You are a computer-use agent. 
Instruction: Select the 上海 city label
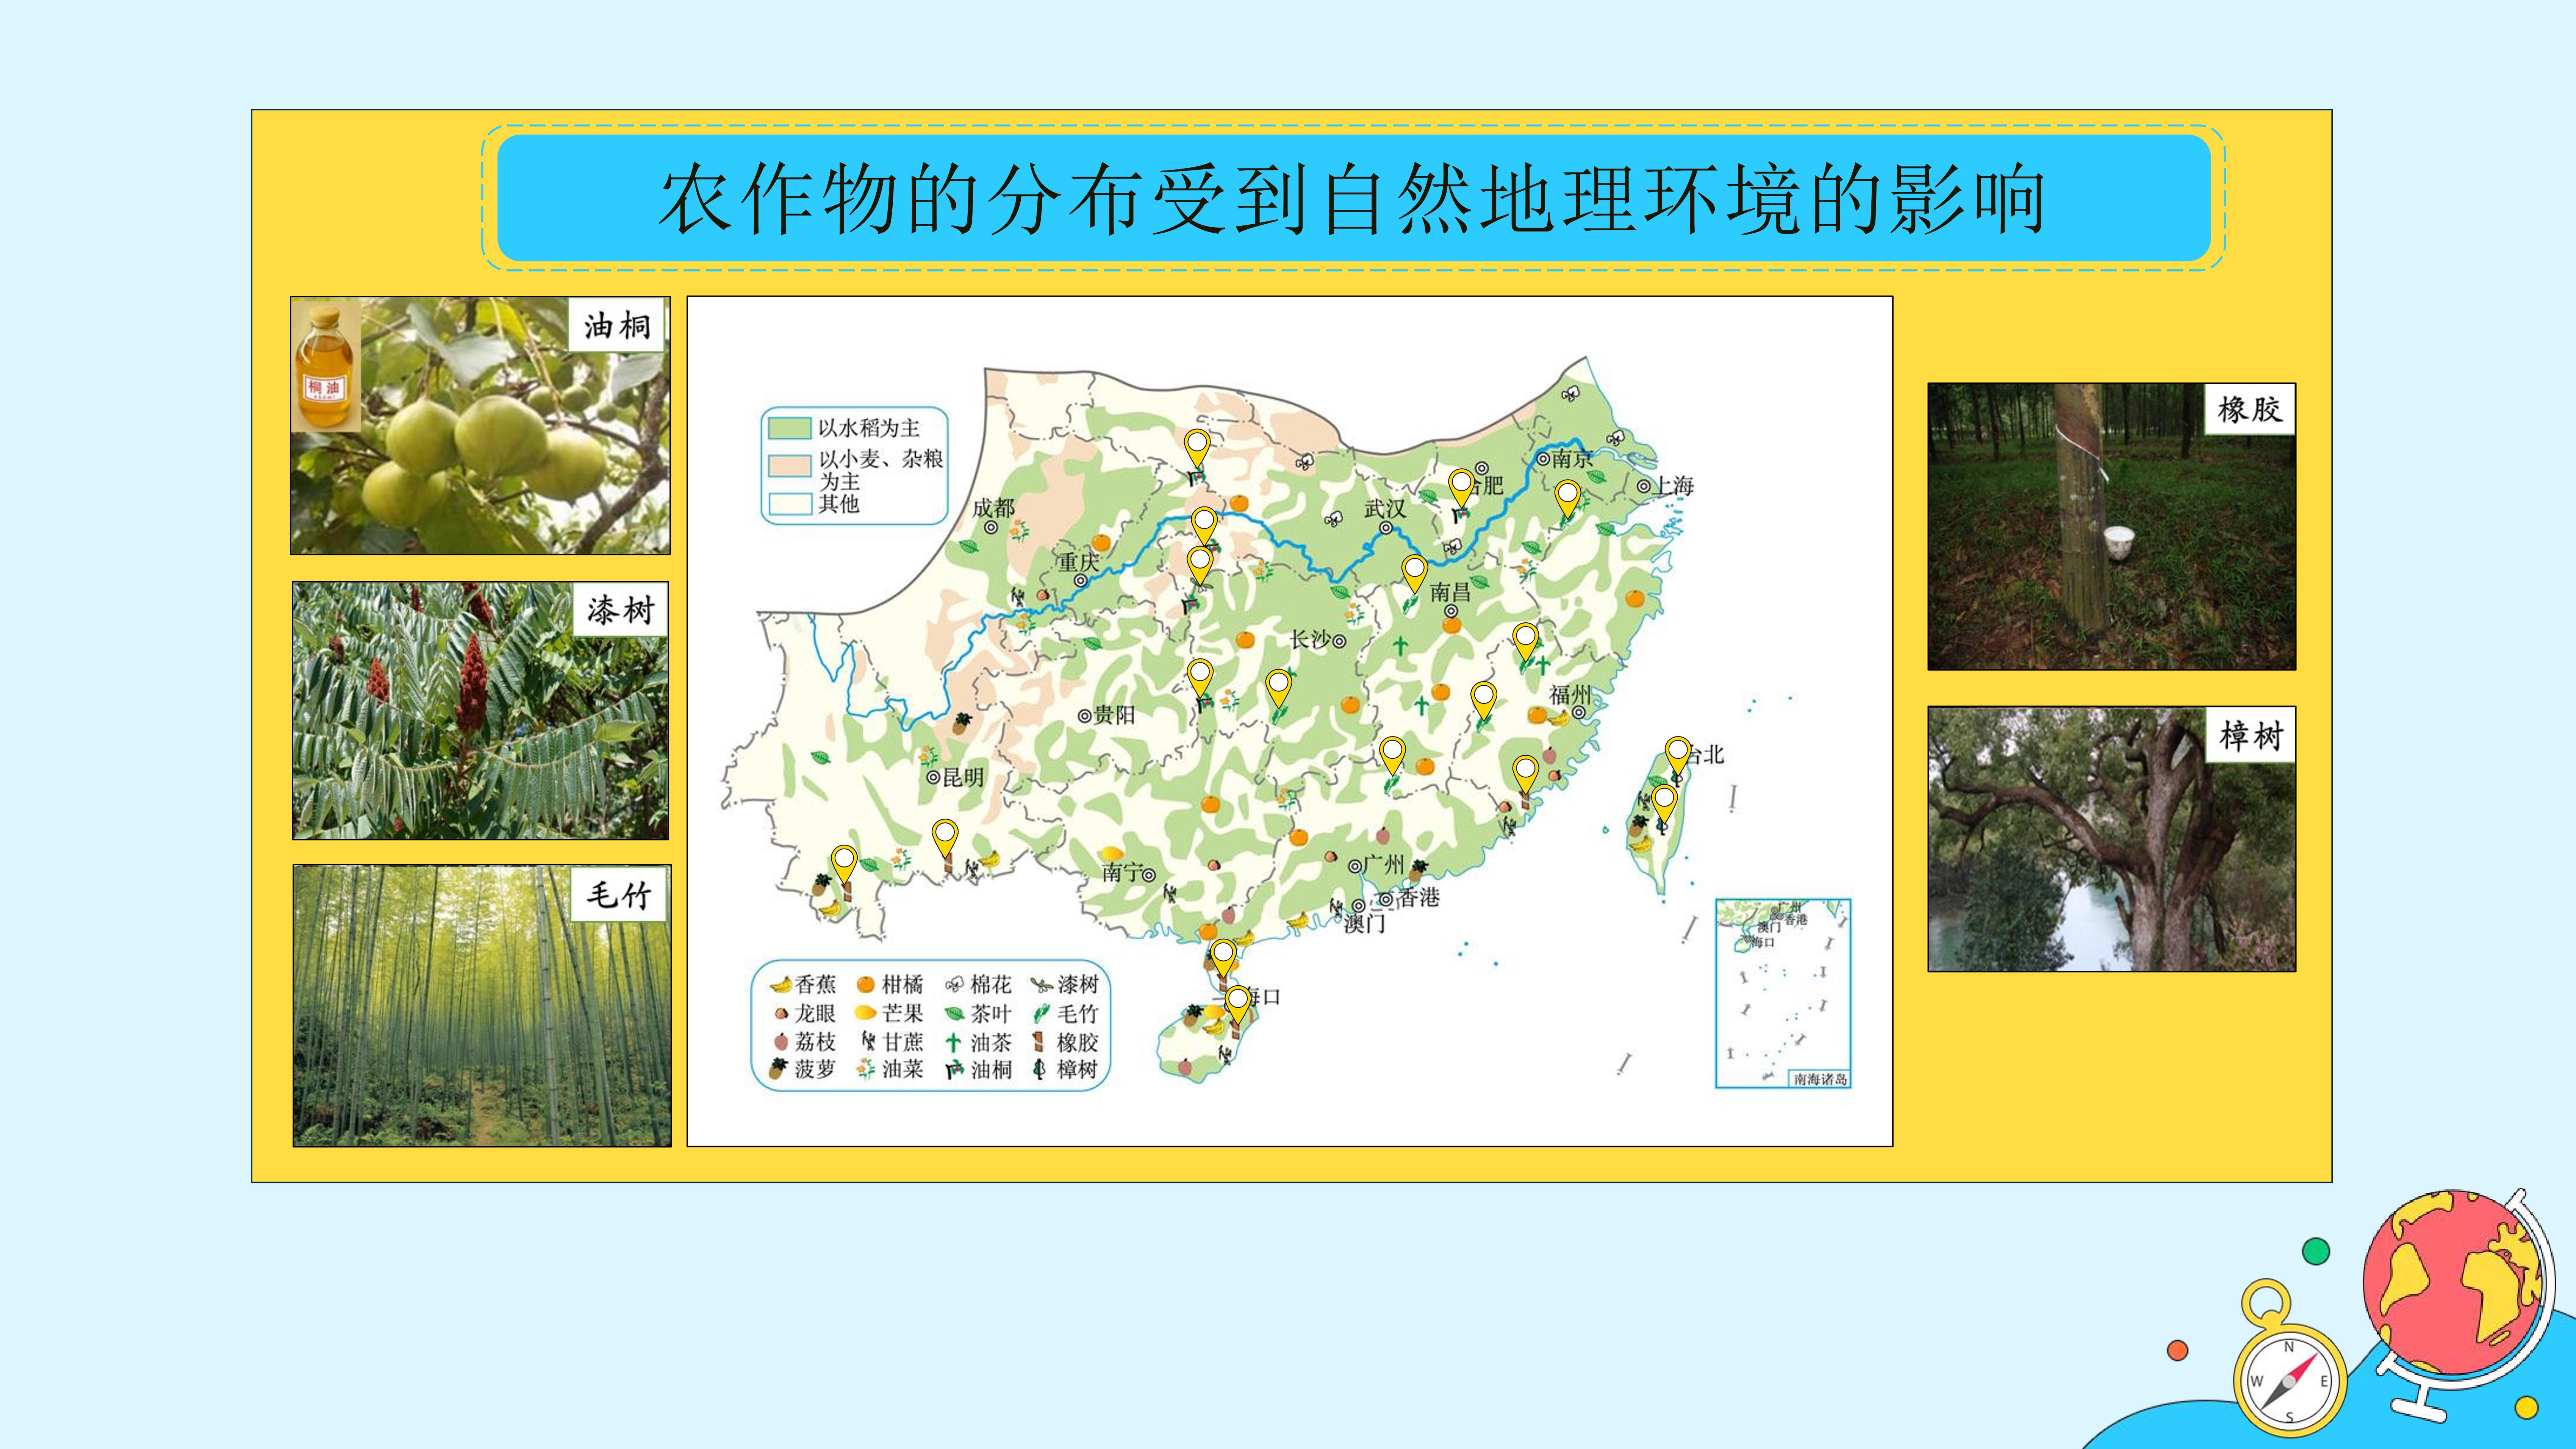(1674, 486)
